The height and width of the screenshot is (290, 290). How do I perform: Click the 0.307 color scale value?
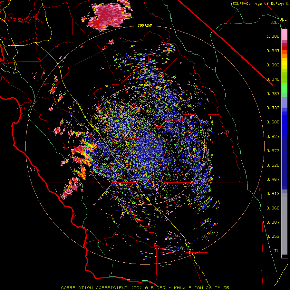273,222
